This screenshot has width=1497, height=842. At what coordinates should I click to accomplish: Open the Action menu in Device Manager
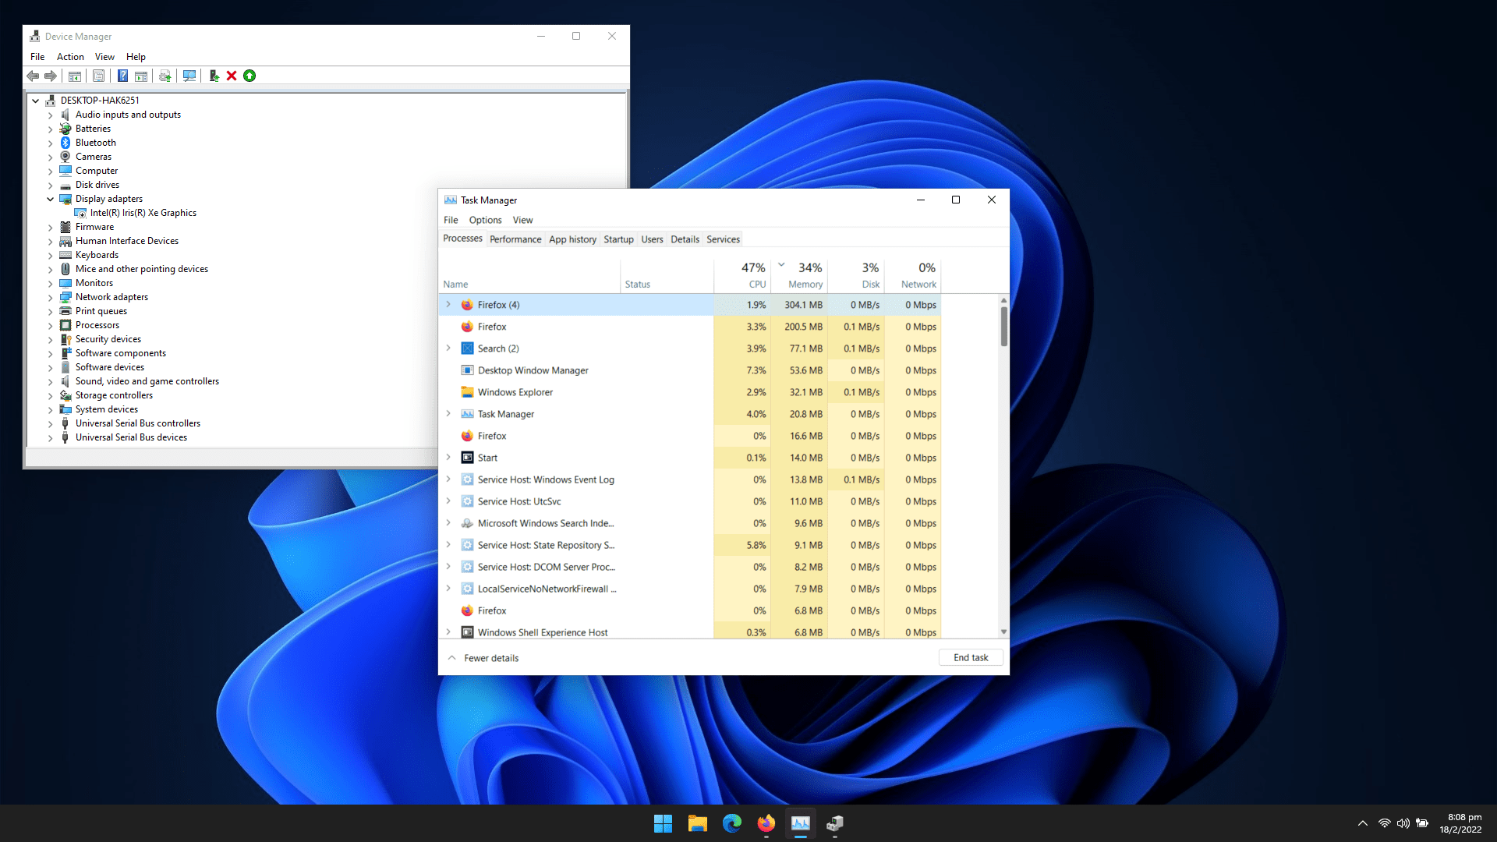coord(70,56)
